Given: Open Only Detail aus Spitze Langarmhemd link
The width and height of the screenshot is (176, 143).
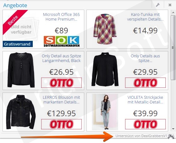Looking at the screenshot, I should (61, 58).
